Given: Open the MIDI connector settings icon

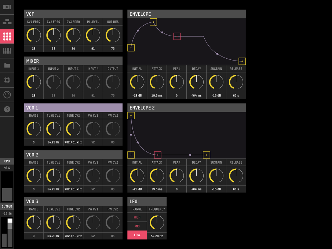Looking at the screenshot, I should pyautogui.click(x=7, y=95).
